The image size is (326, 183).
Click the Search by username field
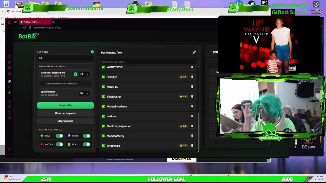(x=149, y=62)
